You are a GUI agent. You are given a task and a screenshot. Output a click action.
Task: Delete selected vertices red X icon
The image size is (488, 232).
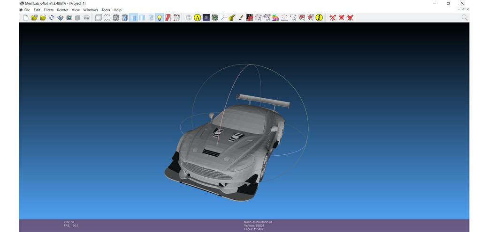[x=333, y=18]
